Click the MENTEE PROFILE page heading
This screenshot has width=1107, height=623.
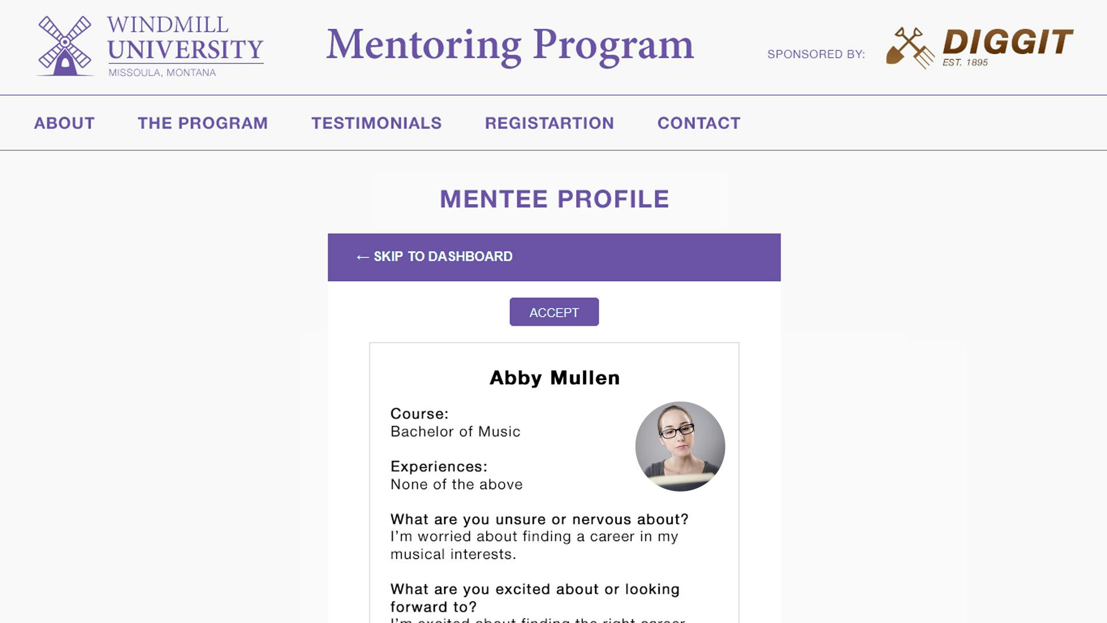tap(553, 199)
